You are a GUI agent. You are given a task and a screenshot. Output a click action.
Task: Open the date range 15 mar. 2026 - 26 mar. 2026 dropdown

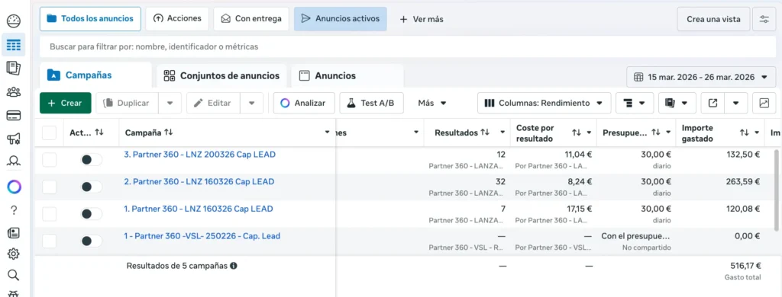701,77
